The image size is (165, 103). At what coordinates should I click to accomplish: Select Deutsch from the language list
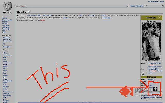5,61
